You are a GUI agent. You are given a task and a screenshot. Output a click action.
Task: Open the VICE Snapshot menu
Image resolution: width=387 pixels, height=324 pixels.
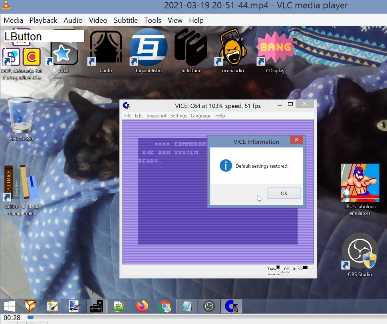pos(157,115)
